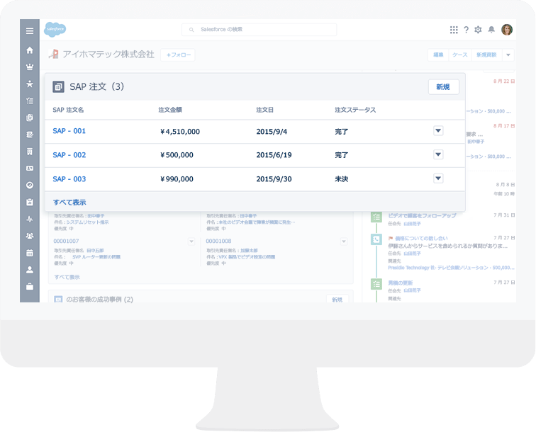Open Leads star icon in sidebar
The image size is (536, 432).
tap(30, 84)
